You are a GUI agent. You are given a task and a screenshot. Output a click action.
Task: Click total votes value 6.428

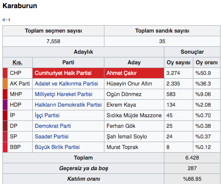192,158
